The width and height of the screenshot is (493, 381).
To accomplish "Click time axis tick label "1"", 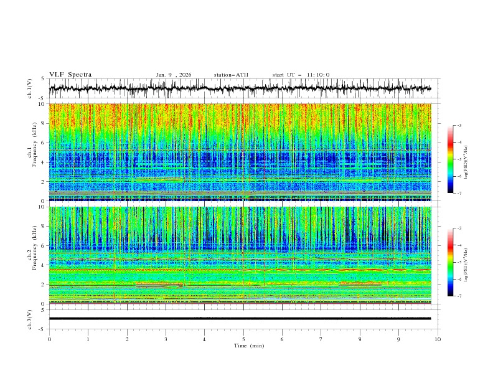I will 88,339.
